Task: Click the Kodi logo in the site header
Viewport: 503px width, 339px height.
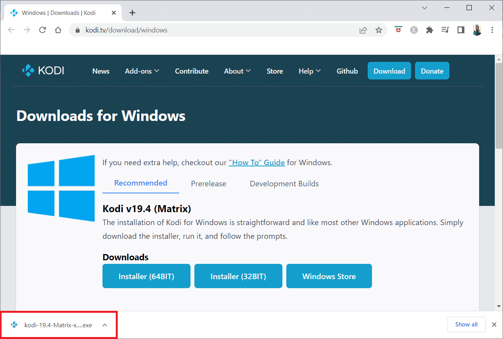Action: click(43, 71)
